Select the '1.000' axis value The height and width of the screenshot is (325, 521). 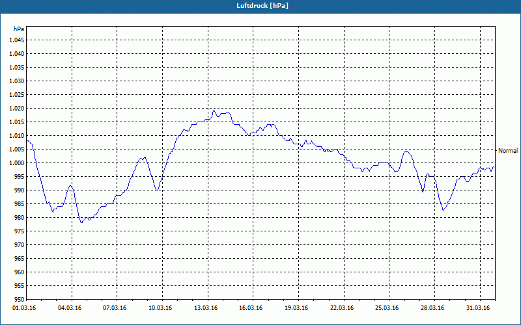pos(18,163)
